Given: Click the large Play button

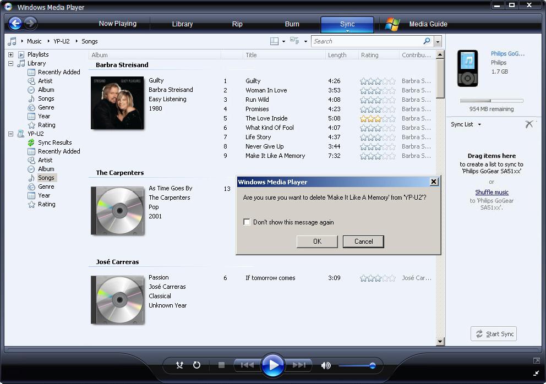Looking at the screenshot, I should click(272, 365).
